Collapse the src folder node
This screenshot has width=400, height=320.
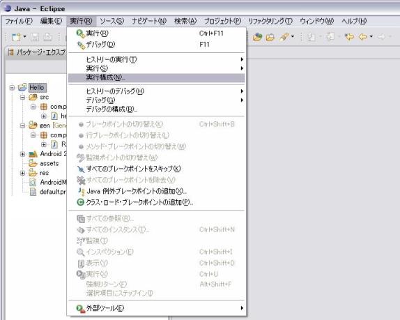23,97
